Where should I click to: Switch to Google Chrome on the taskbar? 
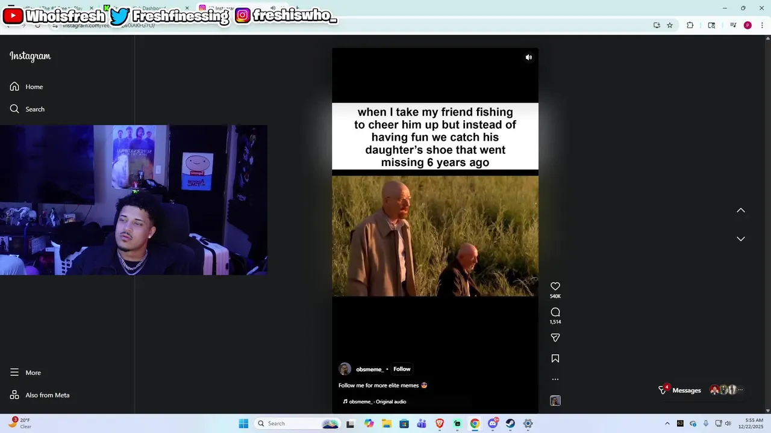click(x=475, y=423)
